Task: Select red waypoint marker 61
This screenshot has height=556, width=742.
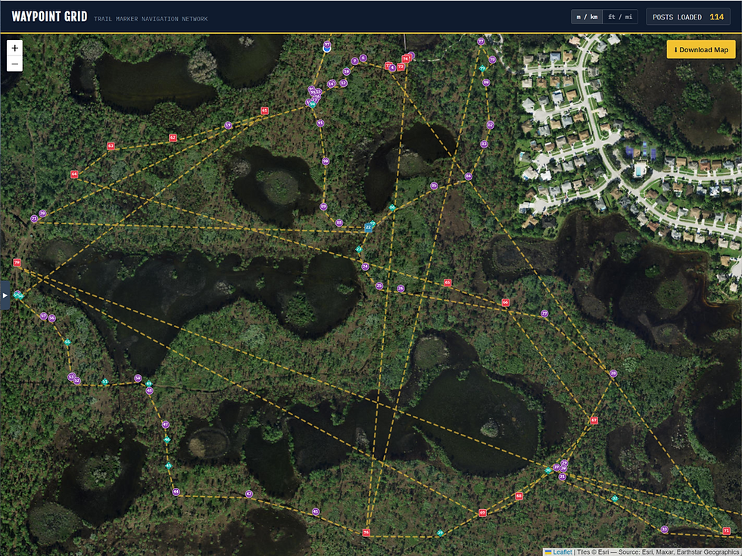Action: pyautogui.click(x=264, y=111)
